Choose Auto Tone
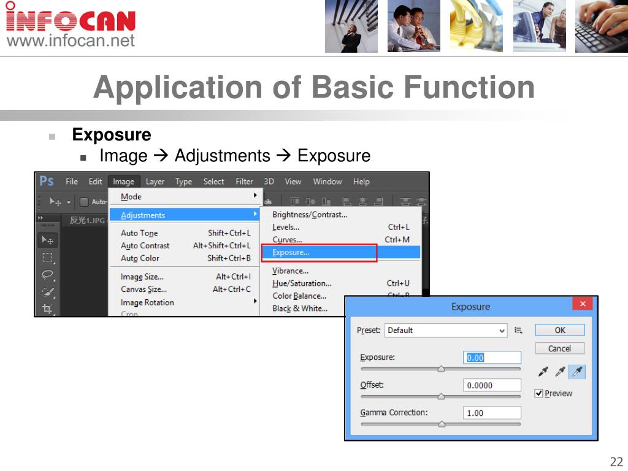 (186, 232)
